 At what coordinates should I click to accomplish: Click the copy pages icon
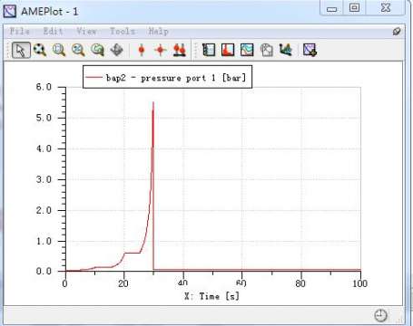tap(266, 50)
